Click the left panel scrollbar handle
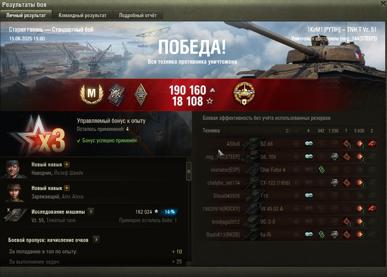The image size is (387, 277). point(189,171)
